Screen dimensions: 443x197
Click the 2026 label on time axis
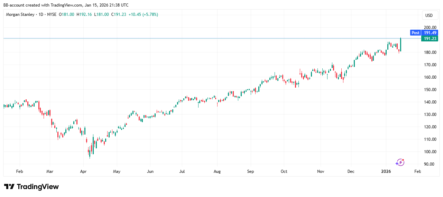point(386,171)
